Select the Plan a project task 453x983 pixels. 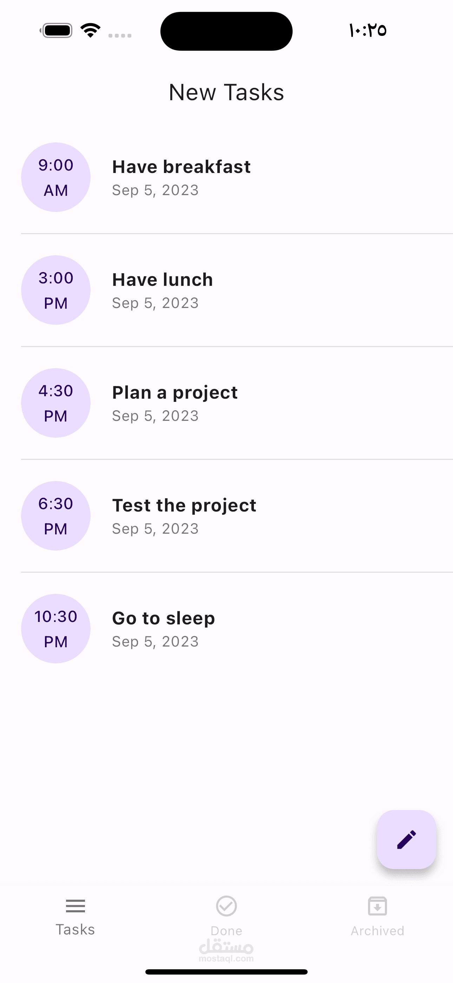click(x=175, y=393)
